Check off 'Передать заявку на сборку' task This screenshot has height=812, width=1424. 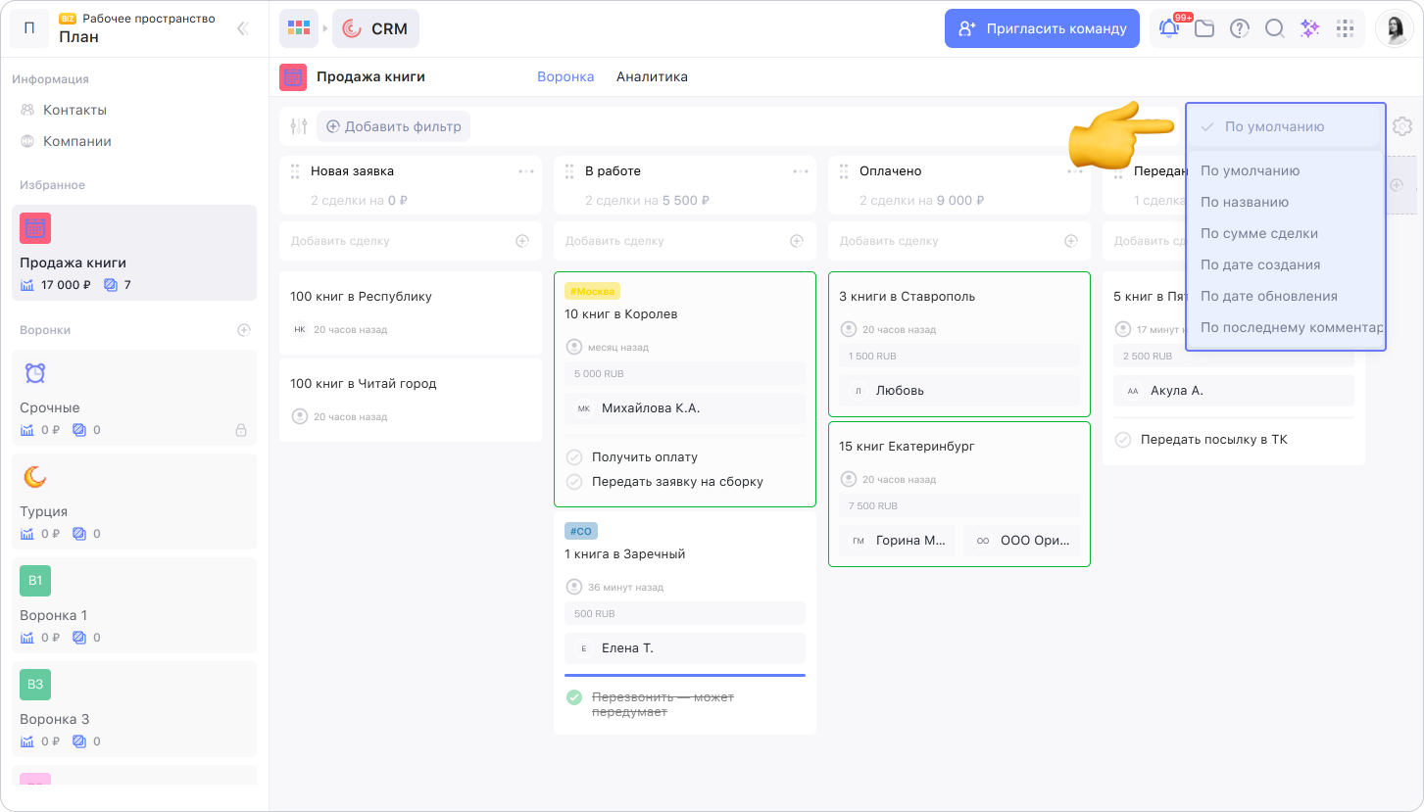tap(574, 482)
